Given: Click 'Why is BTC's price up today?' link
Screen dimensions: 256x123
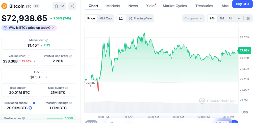Looking at the screenshot, I should tap(30, 28).
